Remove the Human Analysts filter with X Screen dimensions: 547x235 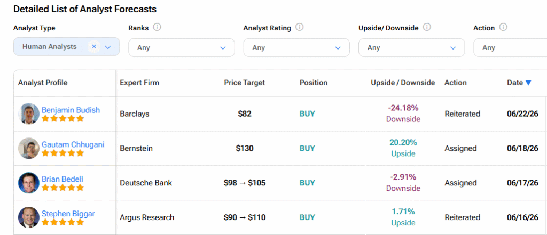pyautogui.click(x=94, y=47)
